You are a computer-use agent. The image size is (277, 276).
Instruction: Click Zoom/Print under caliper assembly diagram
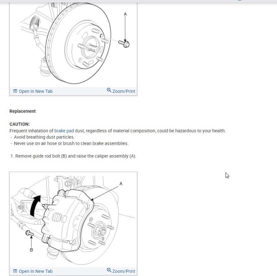121,271
